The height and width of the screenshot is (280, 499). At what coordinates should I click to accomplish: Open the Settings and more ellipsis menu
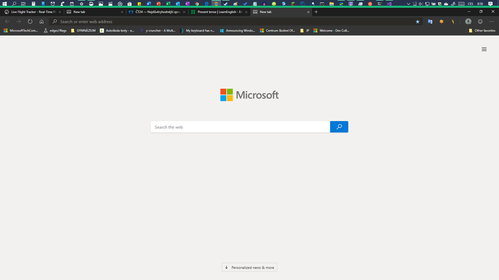[492, 21]
